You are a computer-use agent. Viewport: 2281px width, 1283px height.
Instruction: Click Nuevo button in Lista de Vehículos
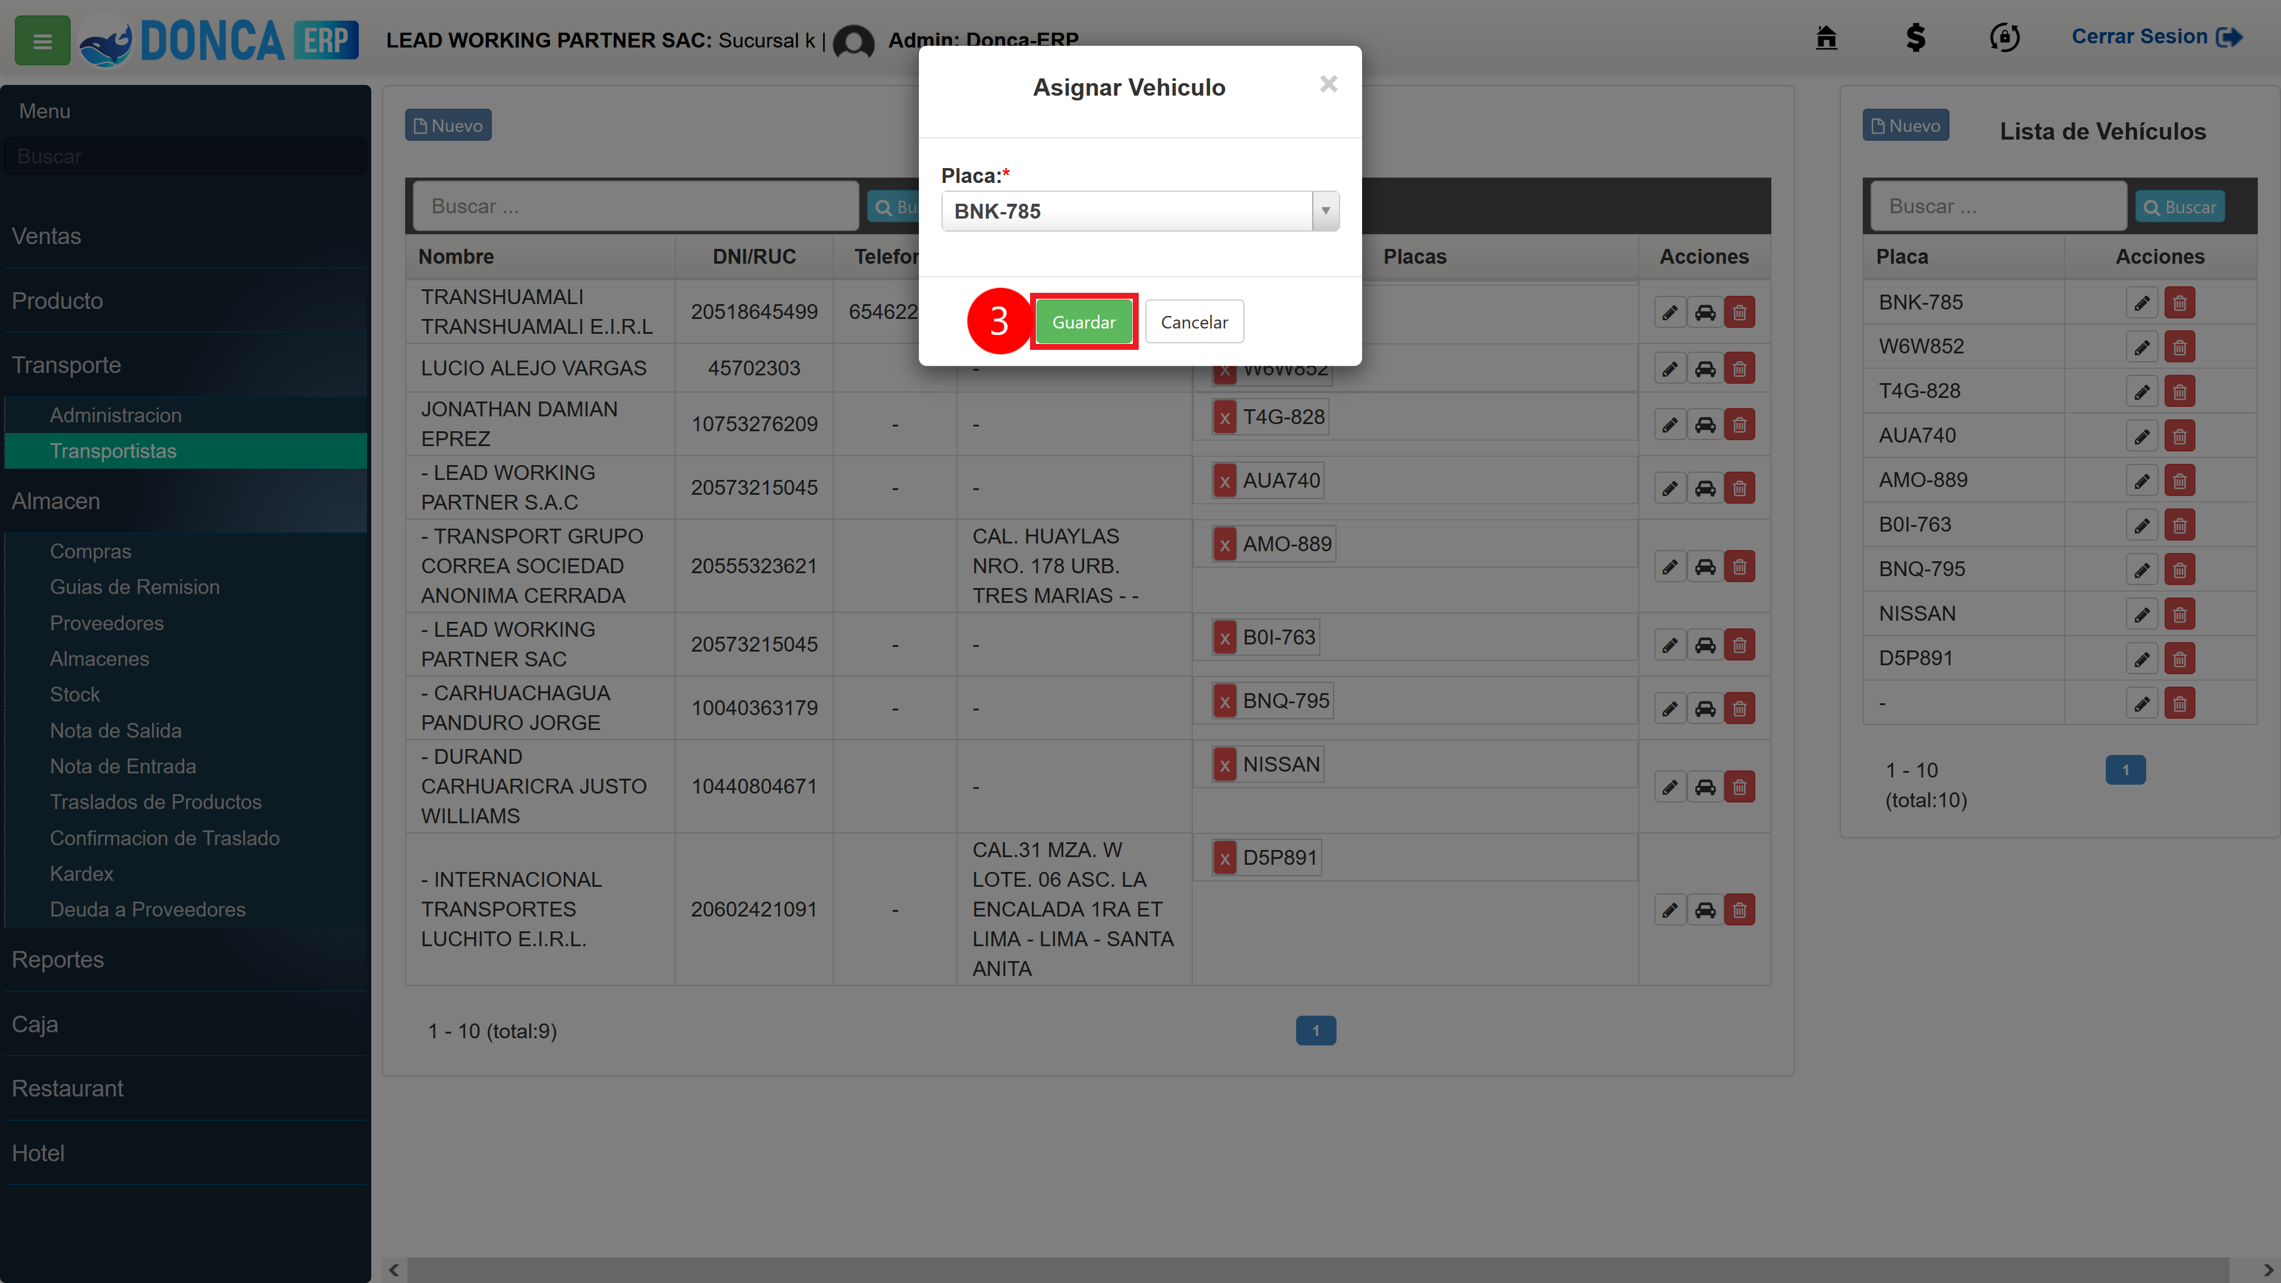(x=1906, y=125)
